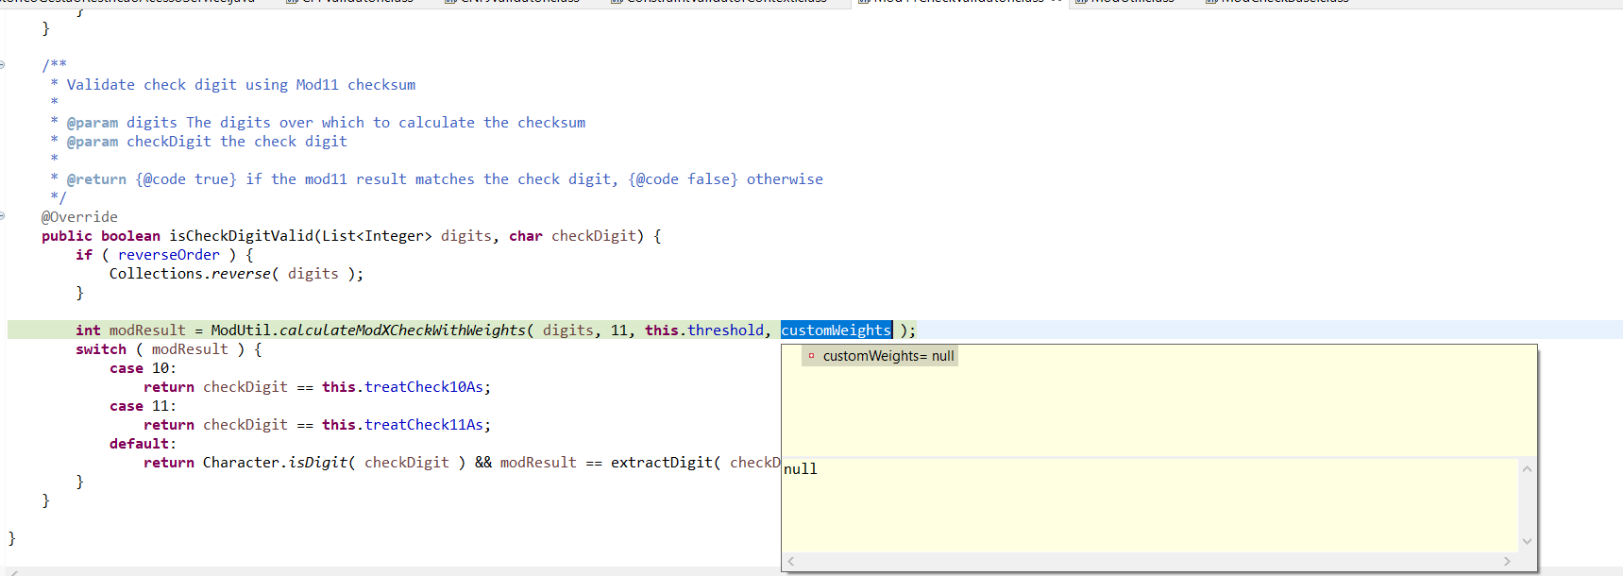
Task: Collapse the isCheckDigitValid method fold marker
Action: coord(2,216)
